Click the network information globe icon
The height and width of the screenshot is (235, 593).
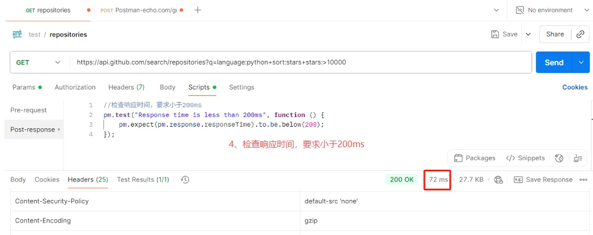tap(498, 179)
